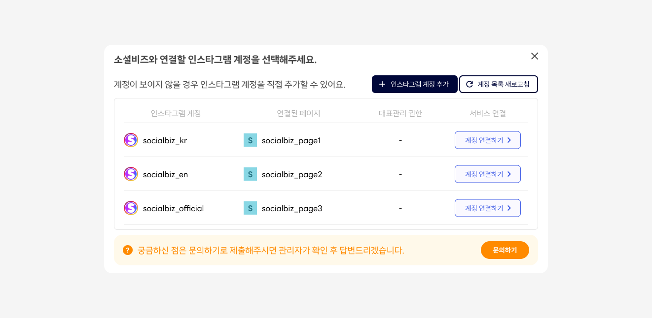
Task: Connect the socialbiz_official account with 계정 연결하기
Action: pos(487,208)
